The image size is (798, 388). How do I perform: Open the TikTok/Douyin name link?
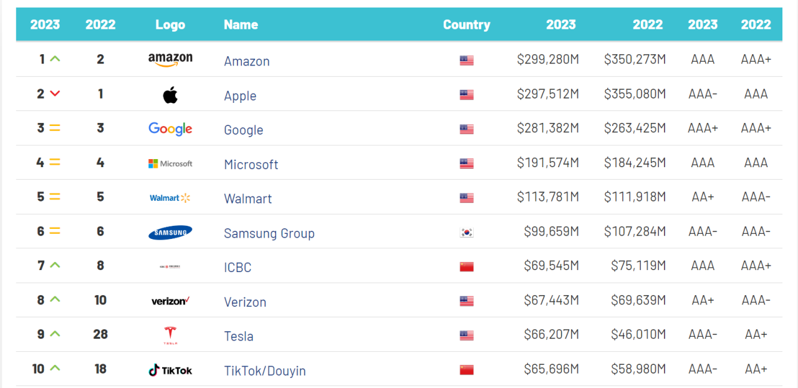pyautogui.click(x=265, y=371)
